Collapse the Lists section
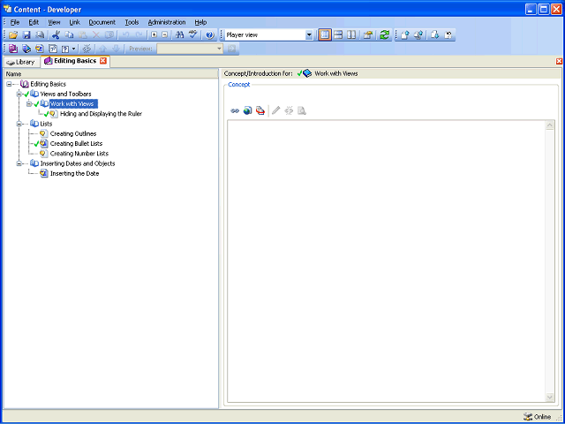This screenshot has height=424, width=565. [19, 124]
